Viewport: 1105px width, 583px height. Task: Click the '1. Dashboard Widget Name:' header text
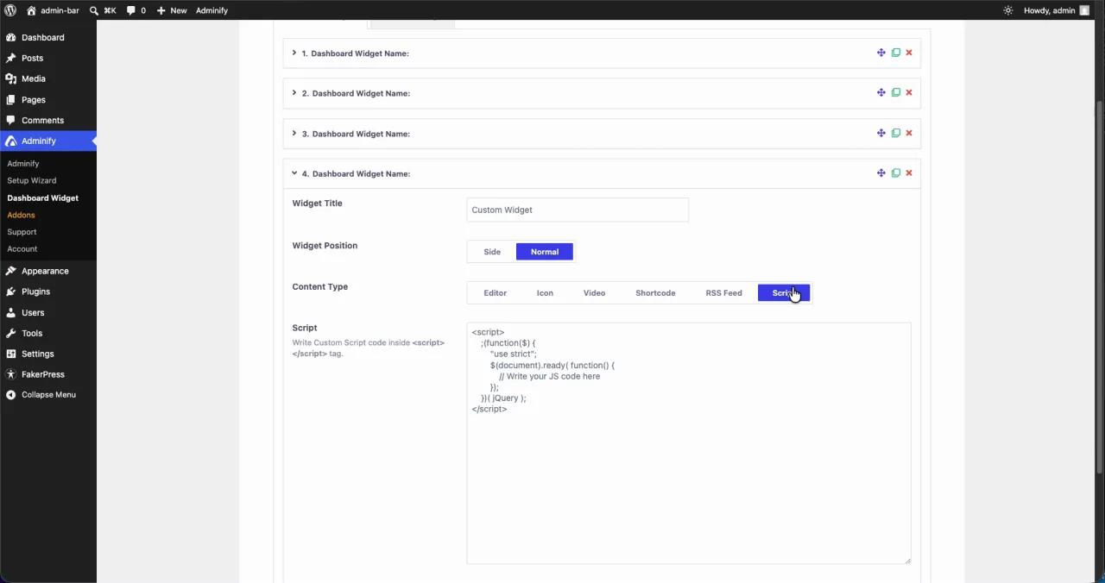coord(356,53)
